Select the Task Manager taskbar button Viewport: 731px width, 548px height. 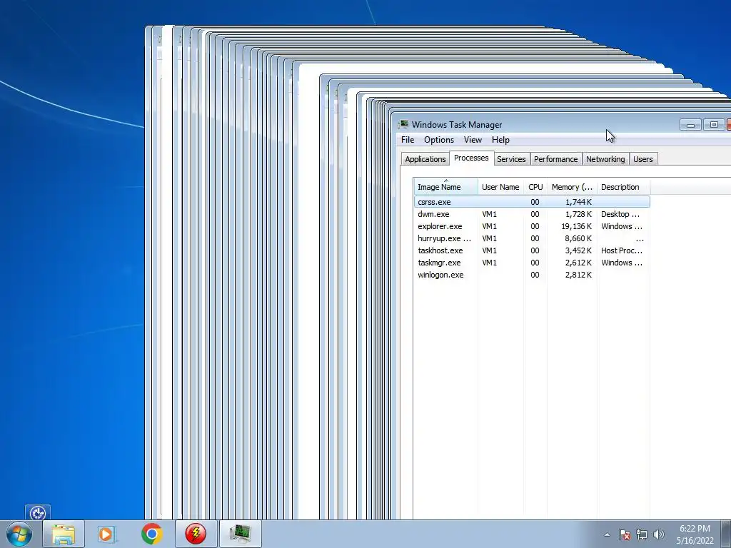[x=241, y=534]
